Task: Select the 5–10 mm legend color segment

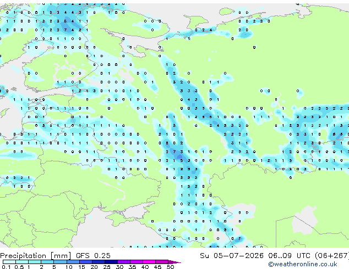Action: coord(60,262)
